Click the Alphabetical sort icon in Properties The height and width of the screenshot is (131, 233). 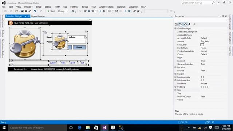pyautogui.click(x=181, y=24)
